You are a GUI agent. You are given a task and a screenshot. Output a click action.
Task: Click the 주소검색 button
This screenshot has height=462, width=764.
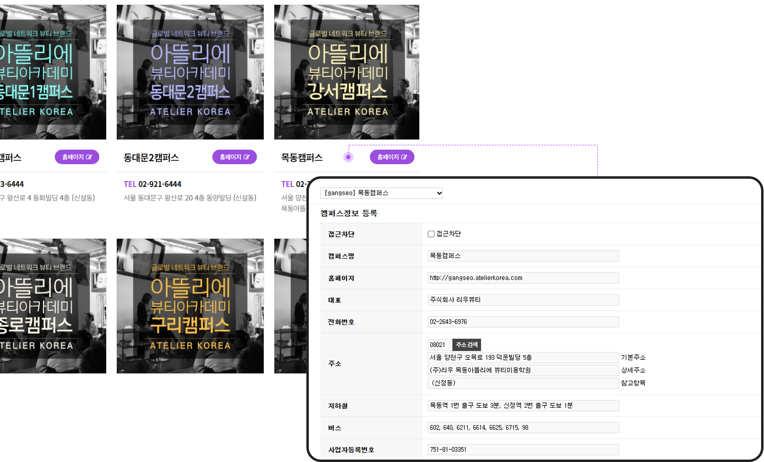(466, 345)
